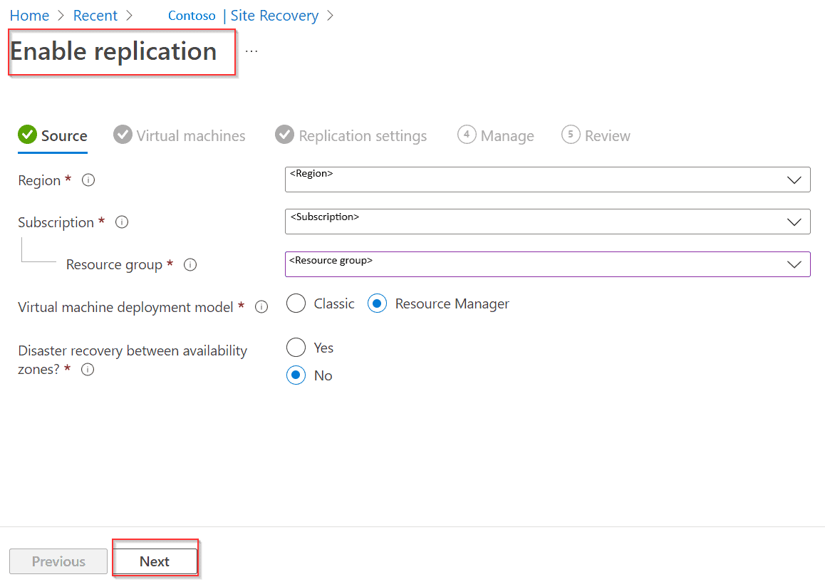This screenshot has height=582, width=825.
Task: Select the Classic deployment model
Action: (296, 303)
